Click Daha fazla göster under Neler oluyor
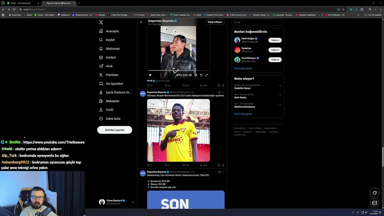 243,114
